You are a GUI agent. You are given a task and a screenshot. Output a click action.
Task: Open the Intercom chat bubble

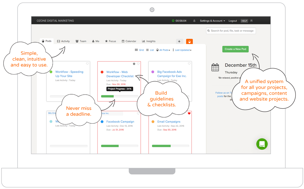[262, 144]
